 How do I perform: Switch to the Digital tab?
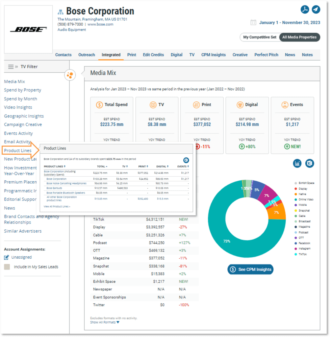pyautogui.click(x=177, y=55)
